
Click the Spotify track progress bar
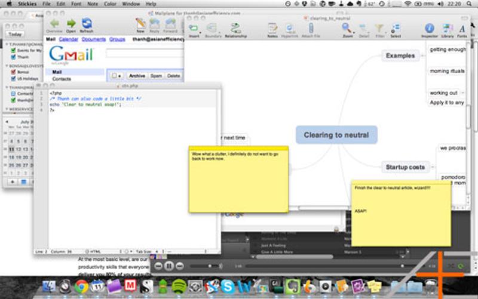pos(334,266)
